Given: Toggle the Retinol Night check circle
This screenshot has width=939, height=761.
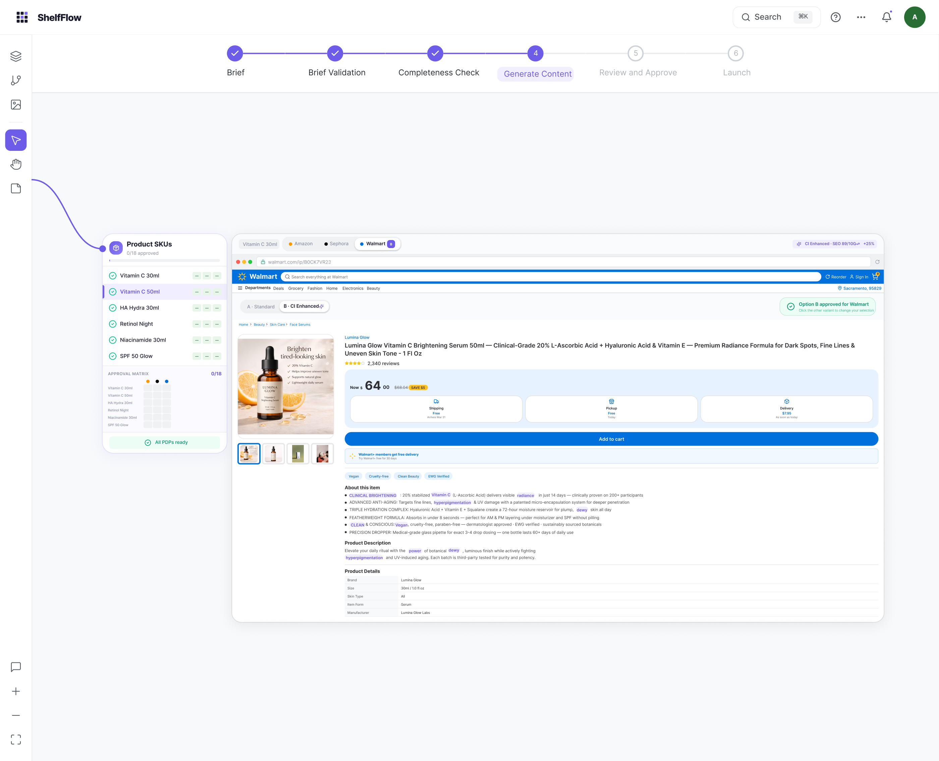Looking at the screenshot, I should pyautogui.click(x=113, y=324).
